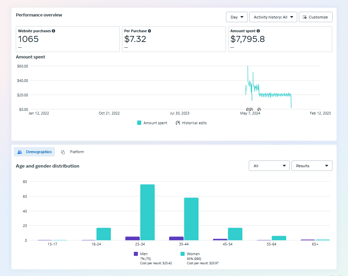Click the 7% (75) Men percentage text
The image size is (348, 276).
(145, 259)
